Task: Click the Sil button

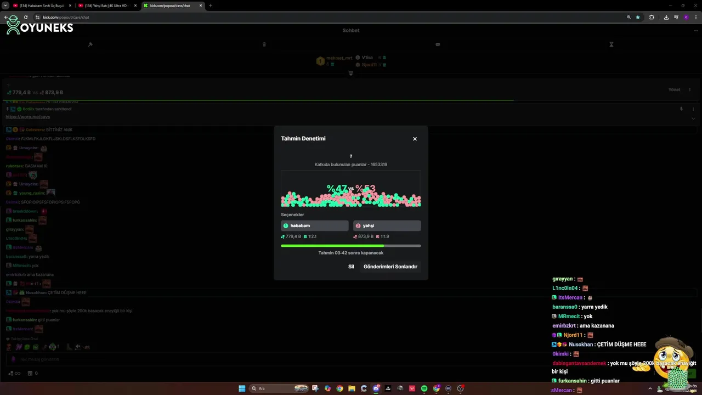Action: coord(351,267)
